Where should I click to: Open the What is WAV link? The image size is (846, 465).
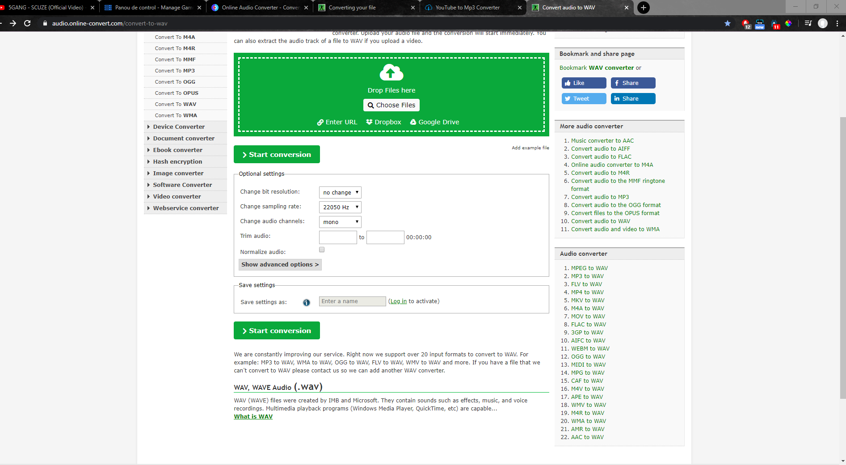253,416
